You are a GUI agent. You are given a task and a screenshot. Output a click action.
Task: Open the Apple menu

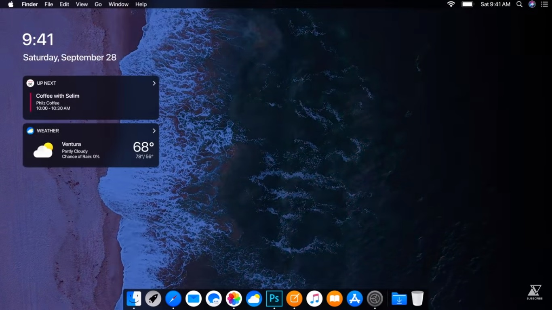click(11, 4)
